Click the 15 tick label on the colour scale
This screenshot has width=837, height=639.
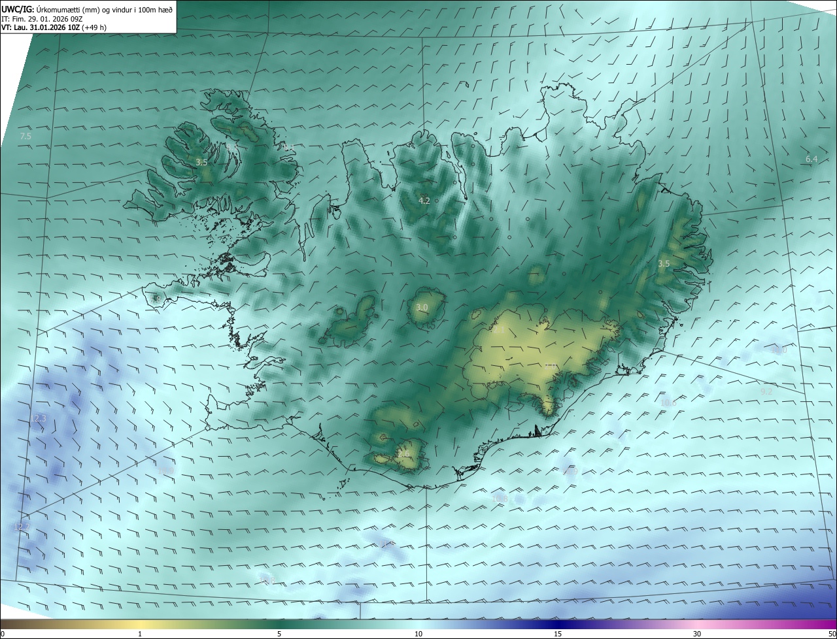558,634
